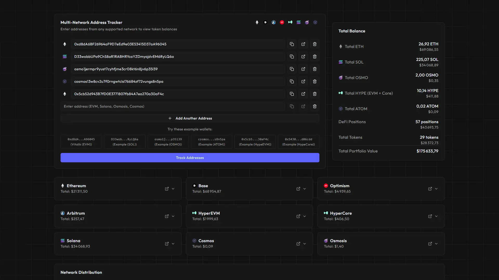Click the Optimism OP icon in header

click(x=282, y=22)
